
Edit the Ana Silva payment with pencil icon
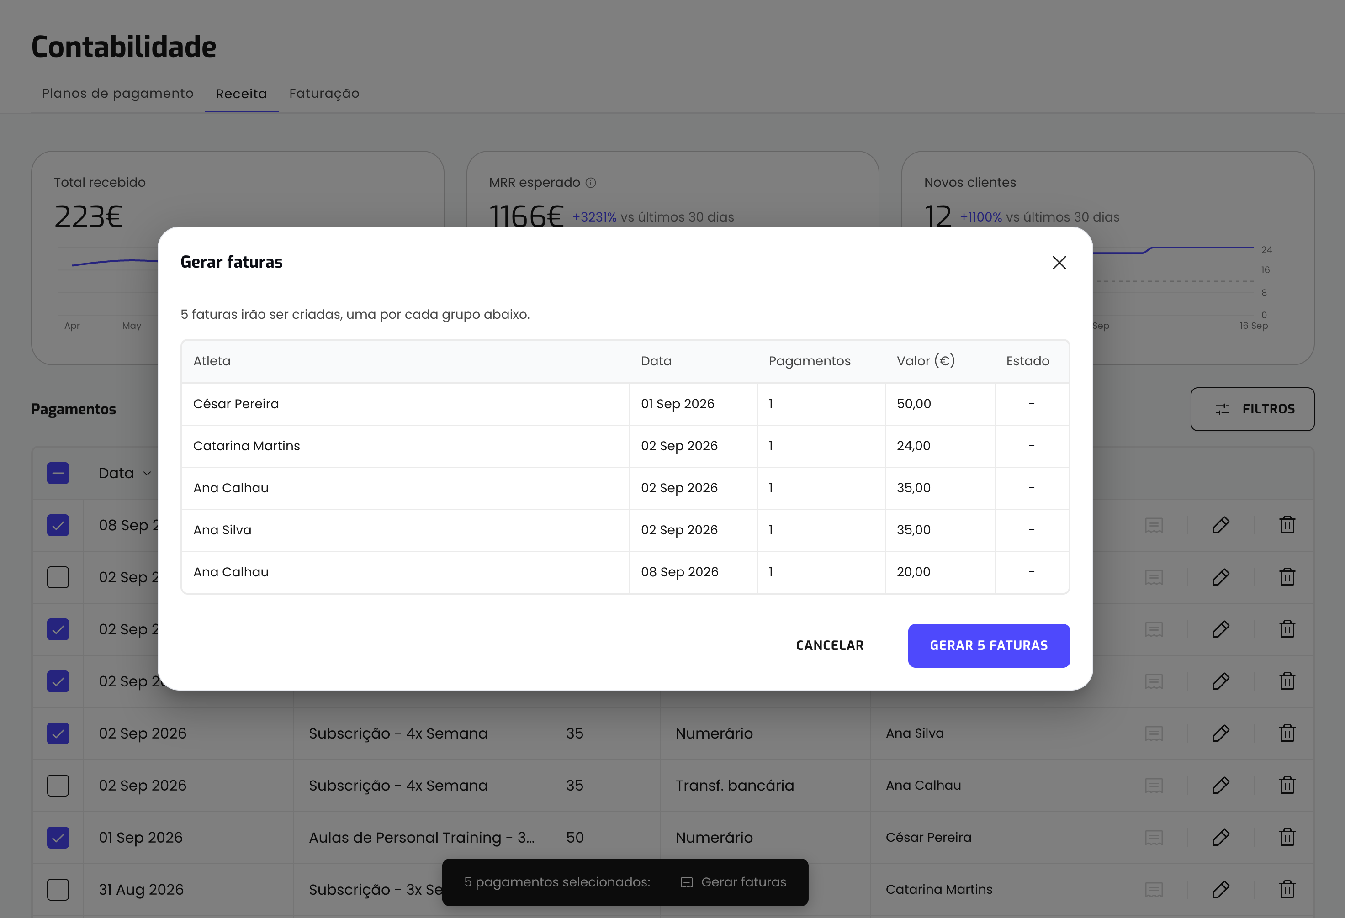1221,733
